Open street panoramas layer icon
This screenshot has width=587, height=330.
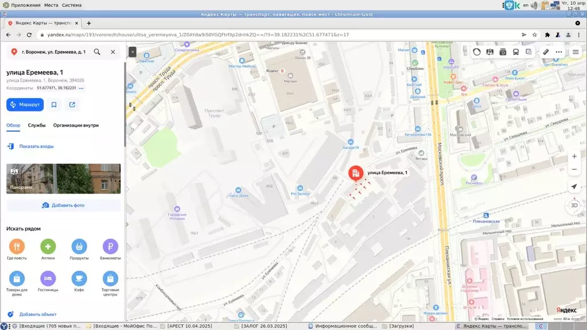pos(490,52)
